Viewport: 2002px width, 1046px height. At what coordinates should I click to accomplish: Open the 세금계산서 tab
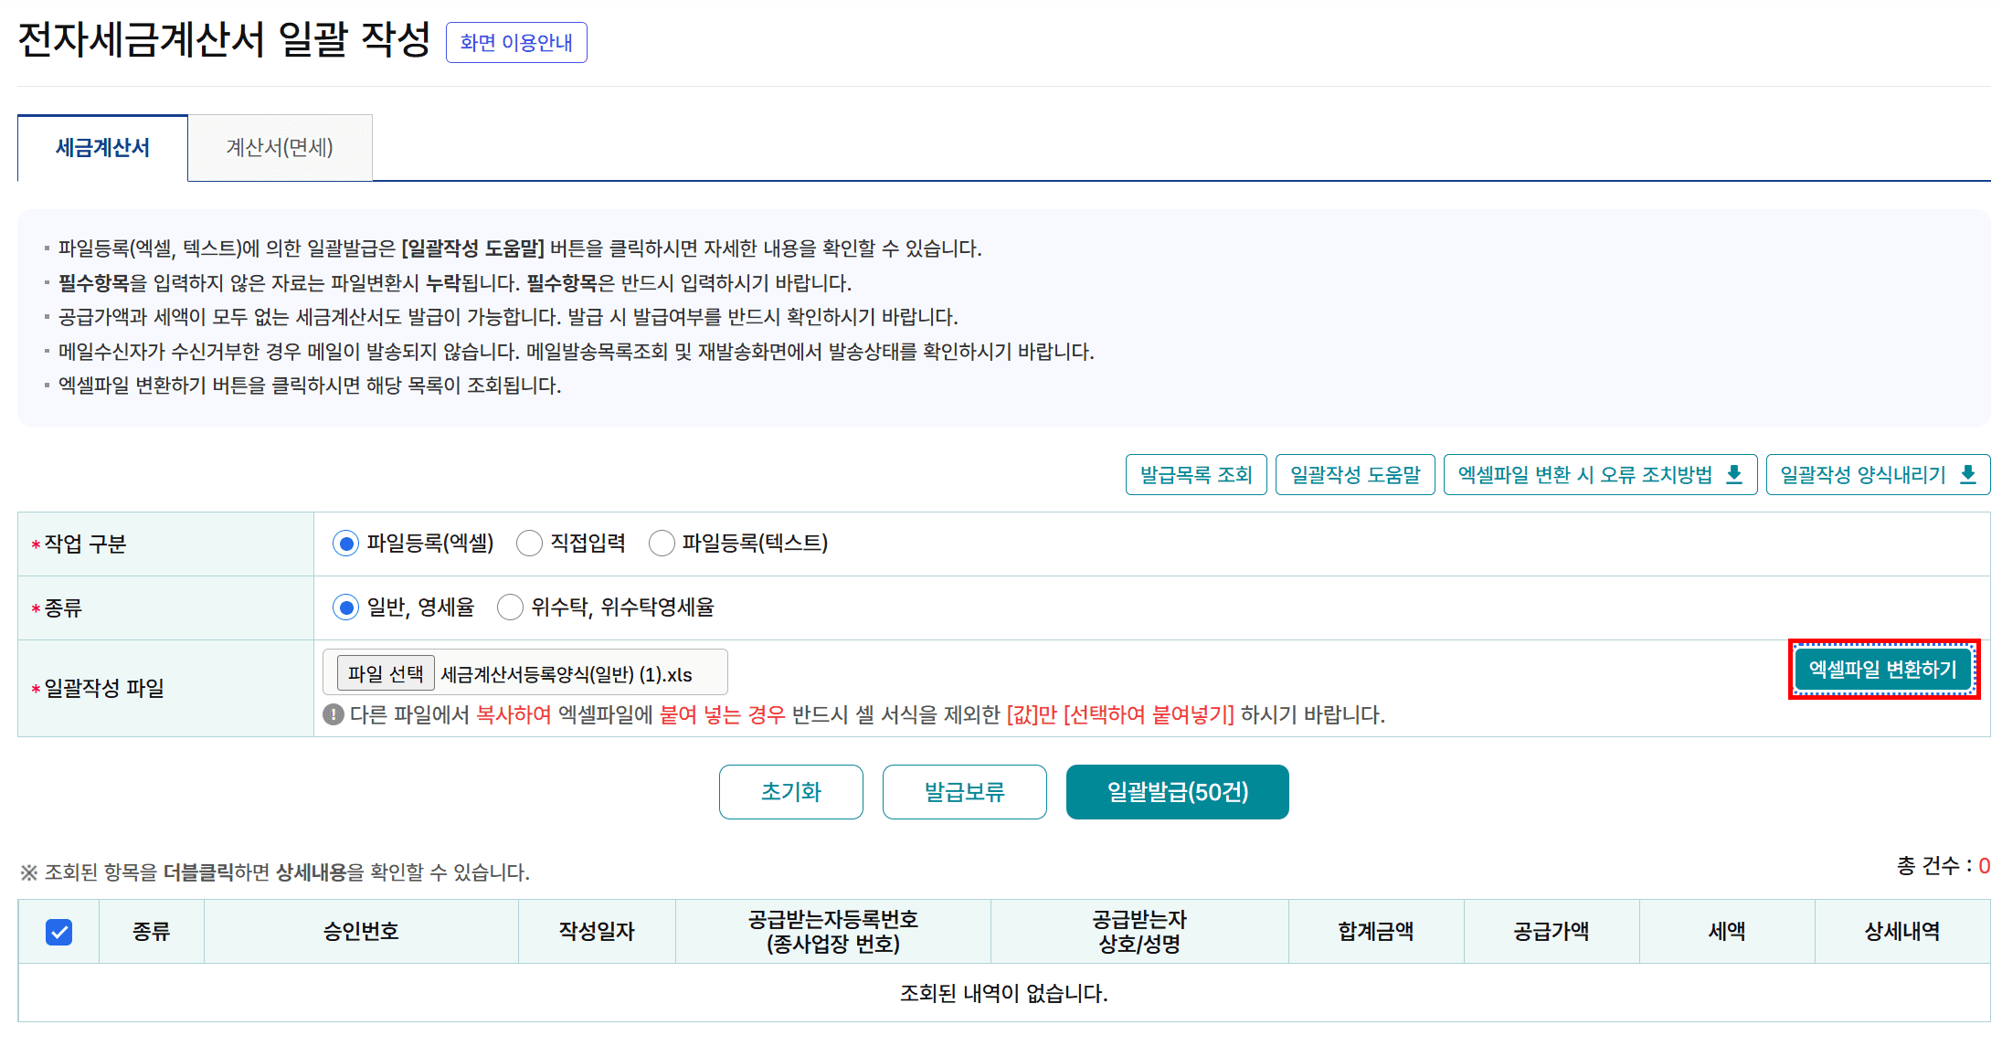102,147
